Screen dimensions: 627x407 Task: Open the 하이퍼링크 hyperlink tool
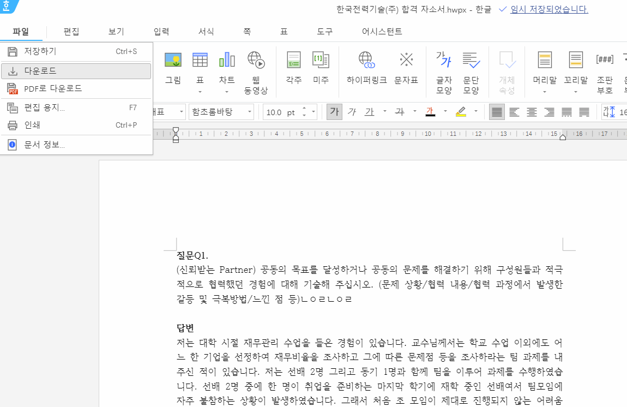click(x=367, y=68)
